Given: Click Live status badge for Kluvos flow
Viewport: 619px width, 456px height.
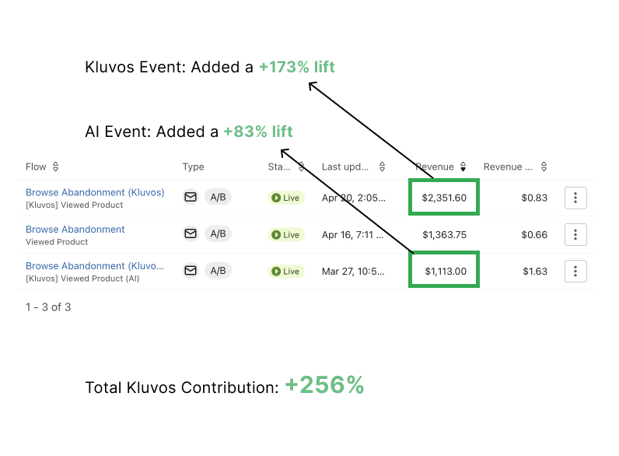Looking at the screenshot, I should 286,198.
